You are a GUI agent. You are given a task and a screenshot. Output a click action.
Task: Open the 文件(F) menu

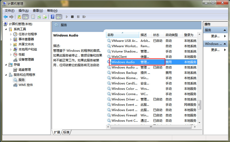click(9, 11)
